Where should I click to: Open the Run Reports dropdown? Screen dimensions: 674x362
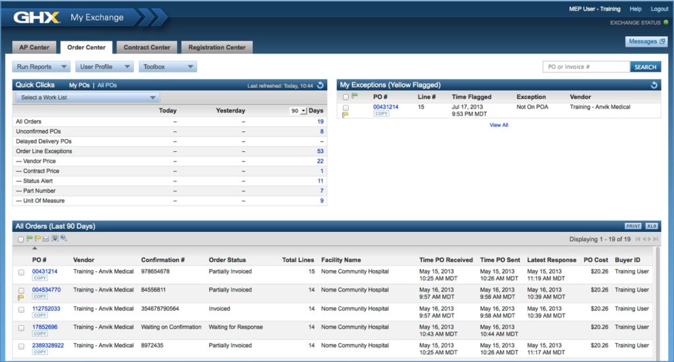(41, 66)
